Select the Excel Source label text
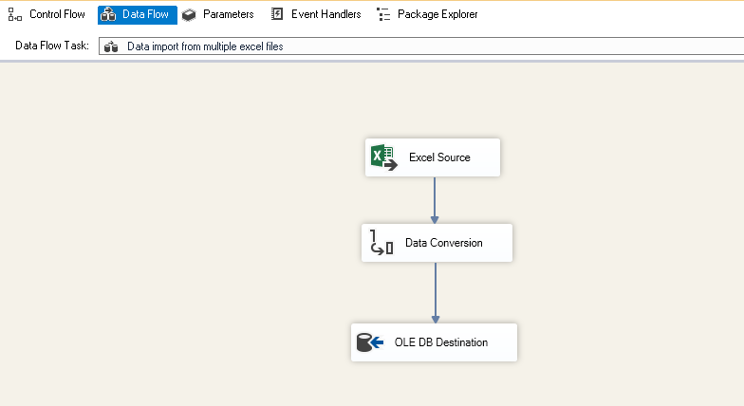 coord(439,157)
